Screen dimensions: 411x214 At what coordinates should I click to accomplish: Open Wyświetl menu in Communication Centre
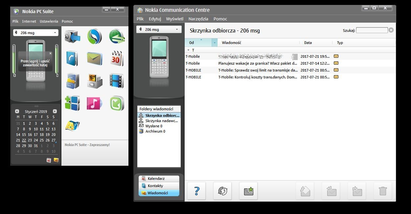[x=175, y=19]
